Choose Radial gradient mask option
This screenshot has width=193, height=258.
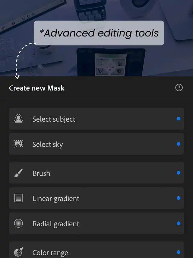[x=56, y=224]
